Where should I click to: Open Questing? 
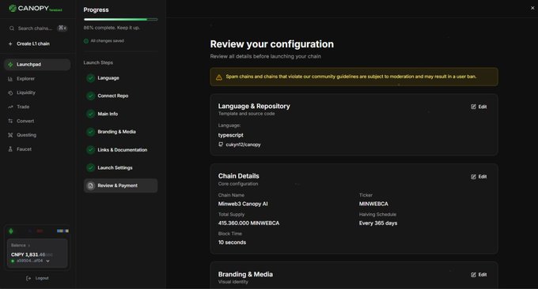pyautogui.click(x=26, y=135)
